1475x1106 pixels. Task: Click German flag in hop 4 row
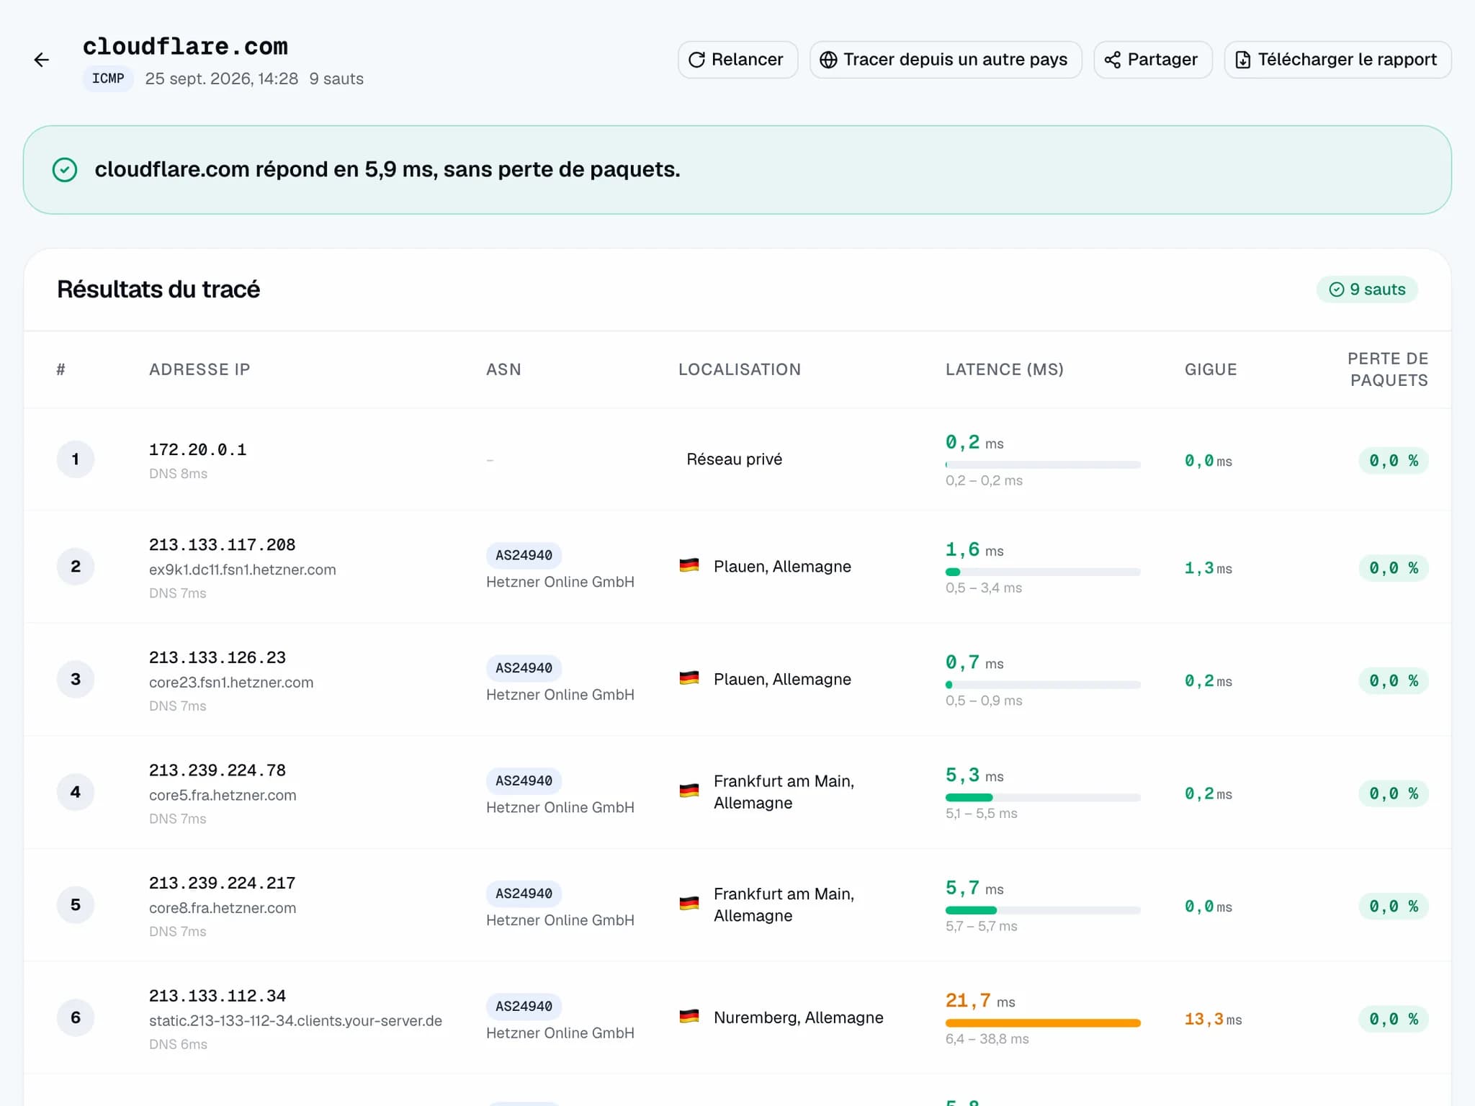(x=689, y=791)
